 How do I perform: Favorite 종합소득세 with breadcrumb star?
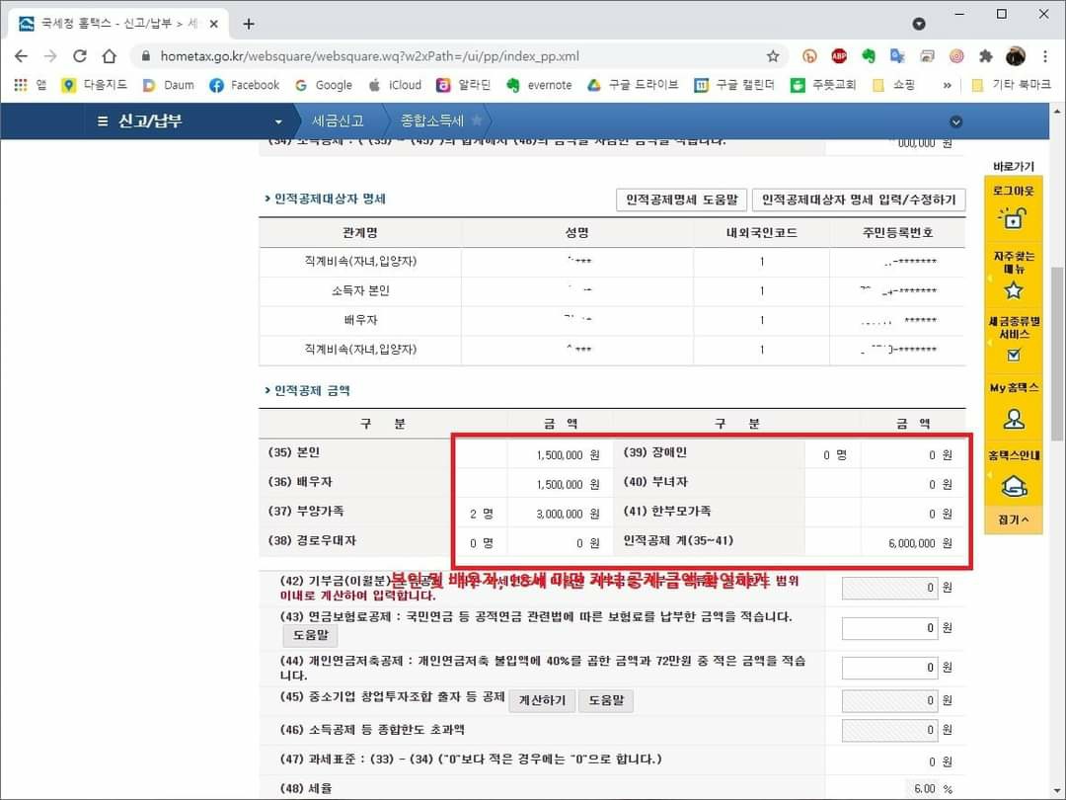click(x=477, y=120)
